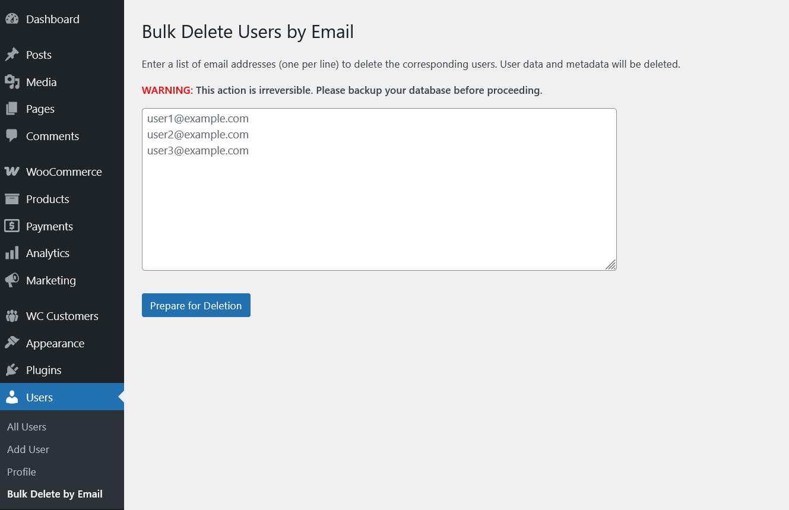Click the Plugins plug icon
The image size is (789, 510).
tap(12, 370)
